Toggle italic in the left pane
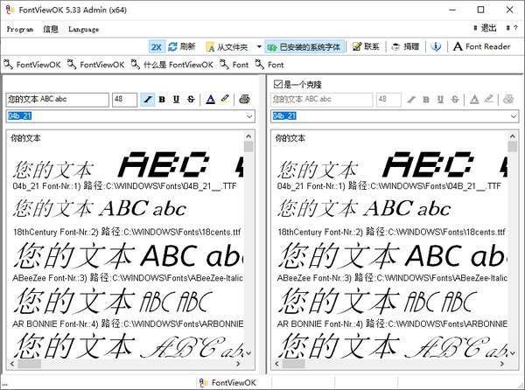Screen dimensions: 525x390 148,100
